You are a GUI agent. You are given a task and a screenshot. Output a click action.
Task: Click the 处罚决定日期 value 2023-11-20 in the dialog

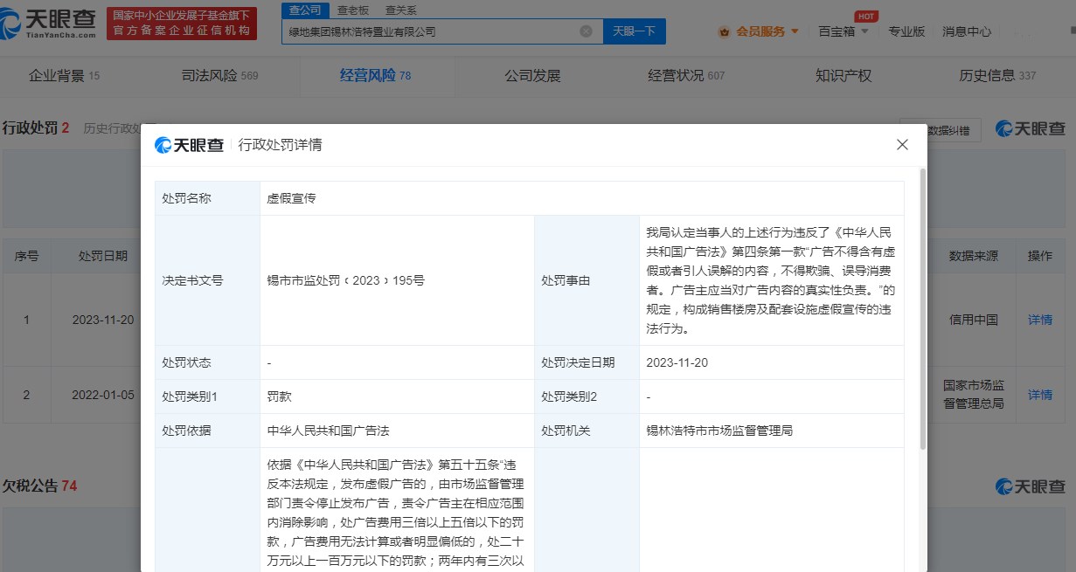pyautogui.click(x=677, y=362)
